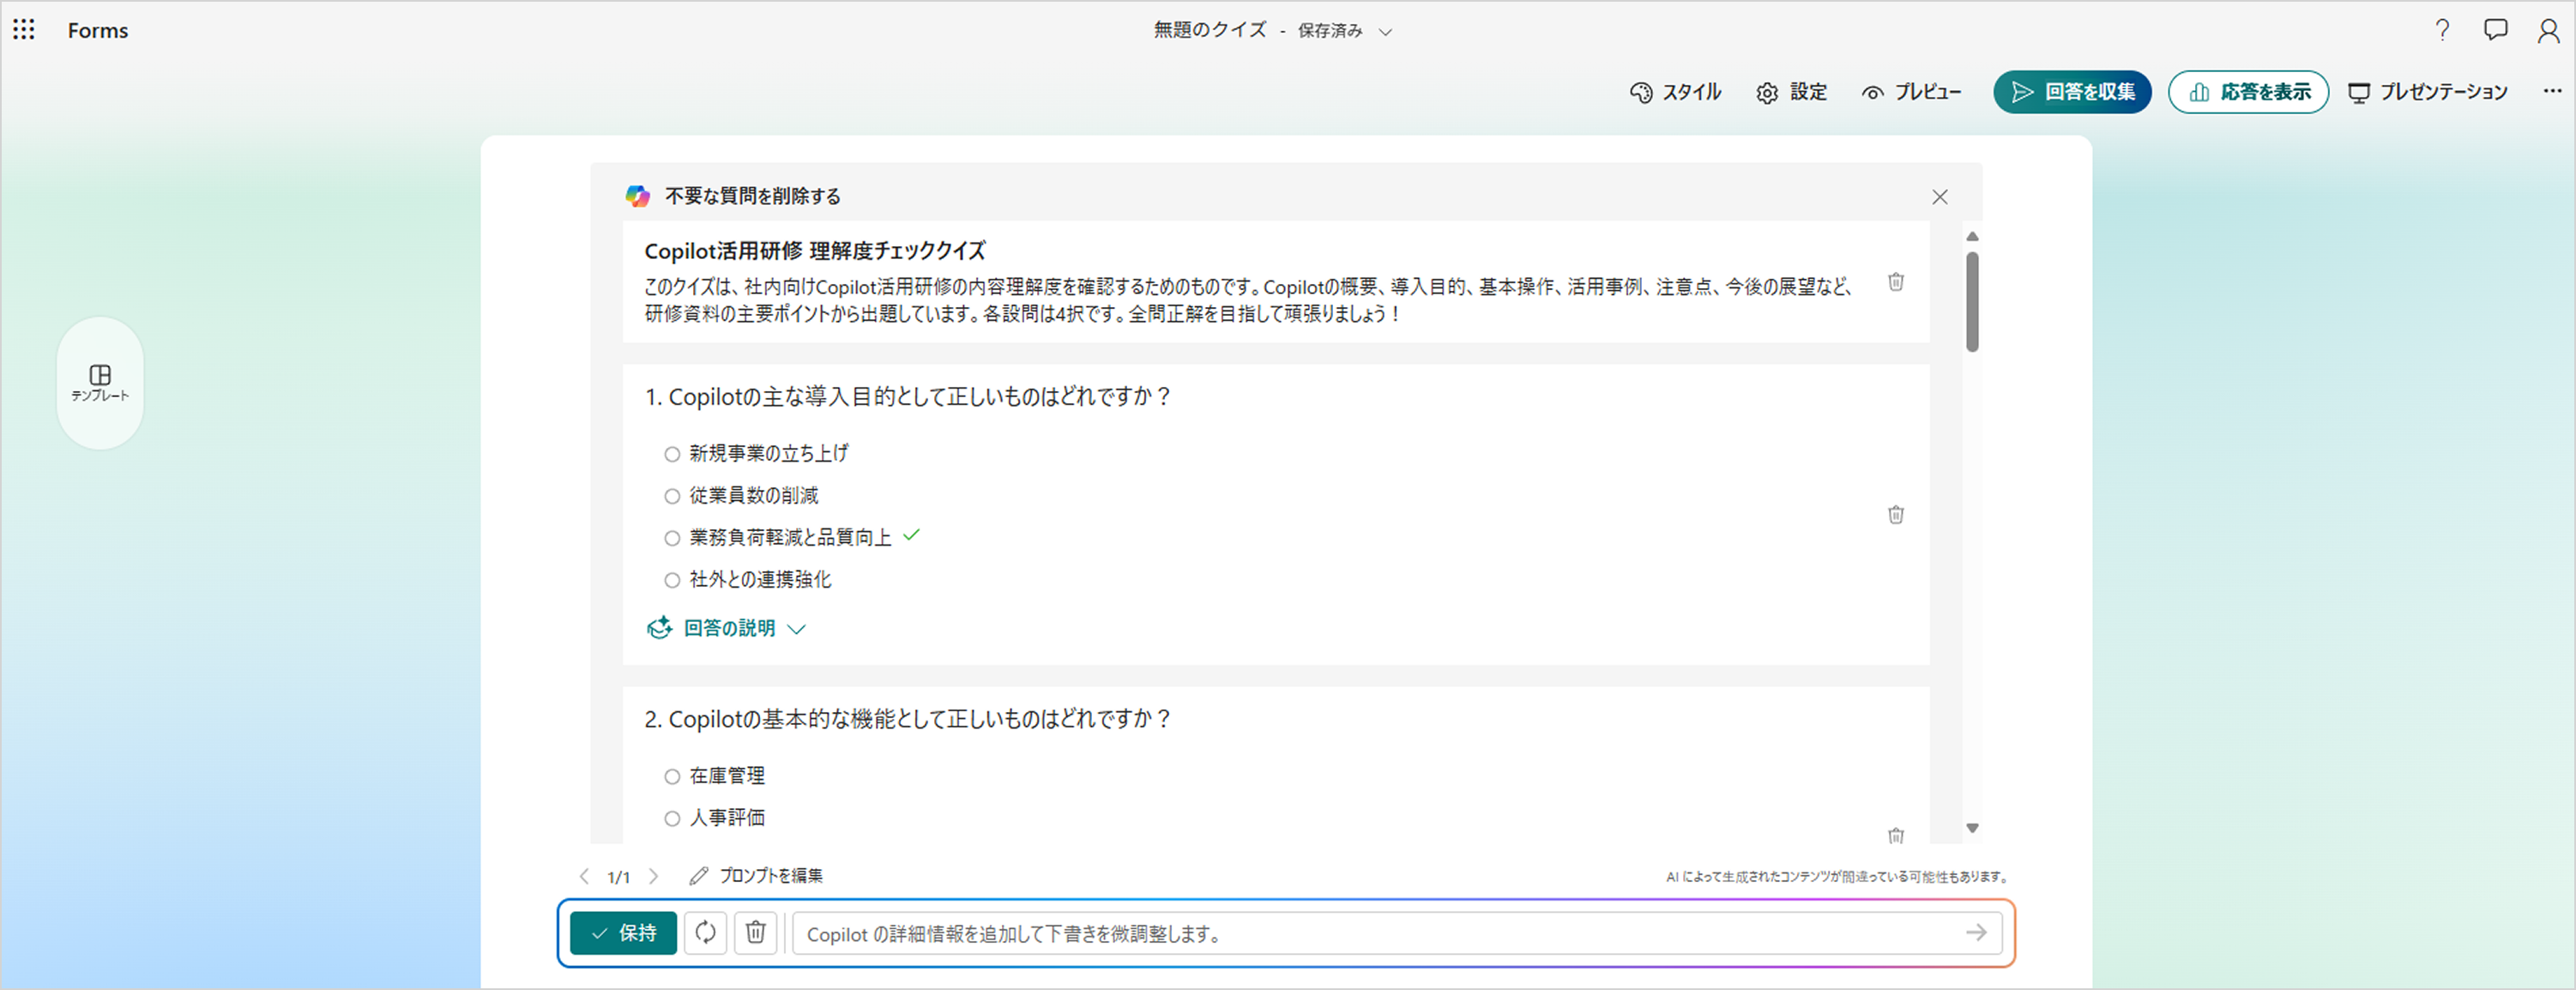Delete question 1 with its trash icon

pos(1895,515)
